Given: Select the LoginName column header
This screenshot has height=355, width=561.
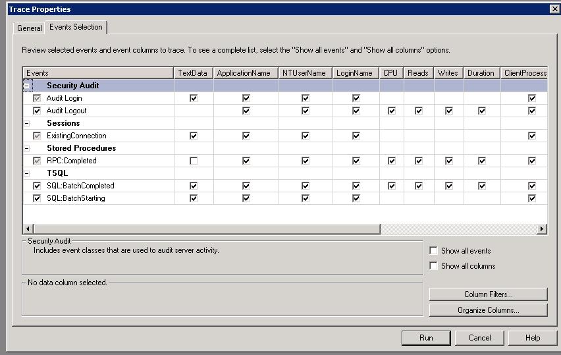Looking at the screenshot, I should [x=356, y=73].
